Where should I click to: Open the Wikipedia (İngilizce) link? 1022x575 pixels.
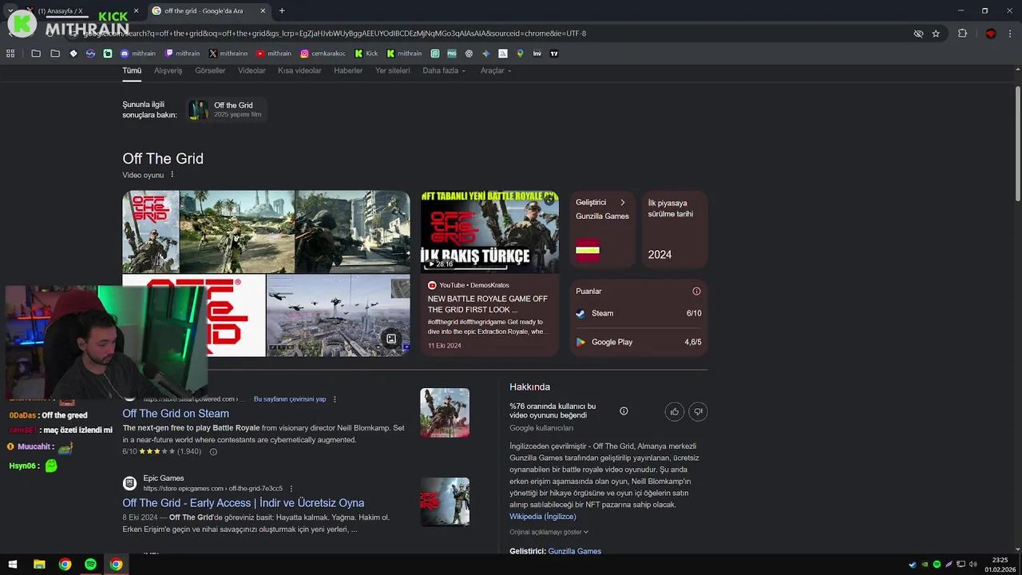(543, 517)
